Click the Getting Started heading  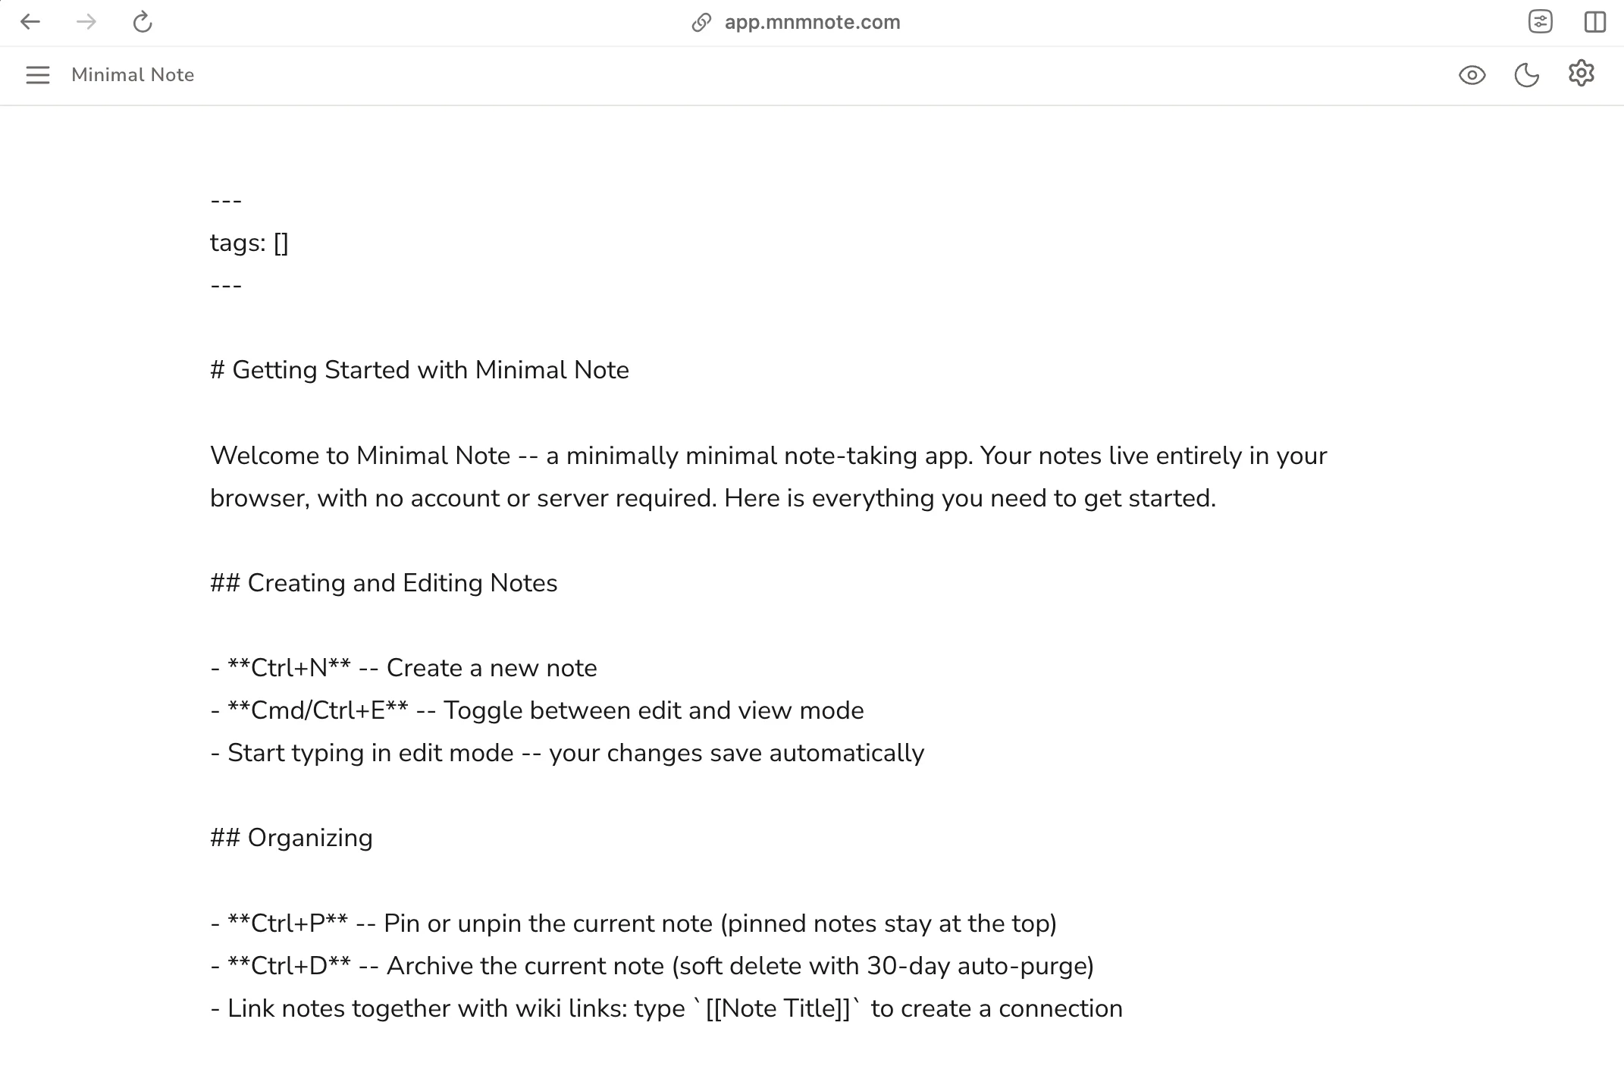tap(419, 370)
